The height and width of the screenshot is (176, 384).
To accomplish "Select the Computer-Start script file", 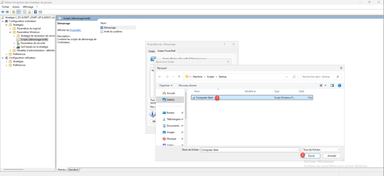I will point(252,97).
